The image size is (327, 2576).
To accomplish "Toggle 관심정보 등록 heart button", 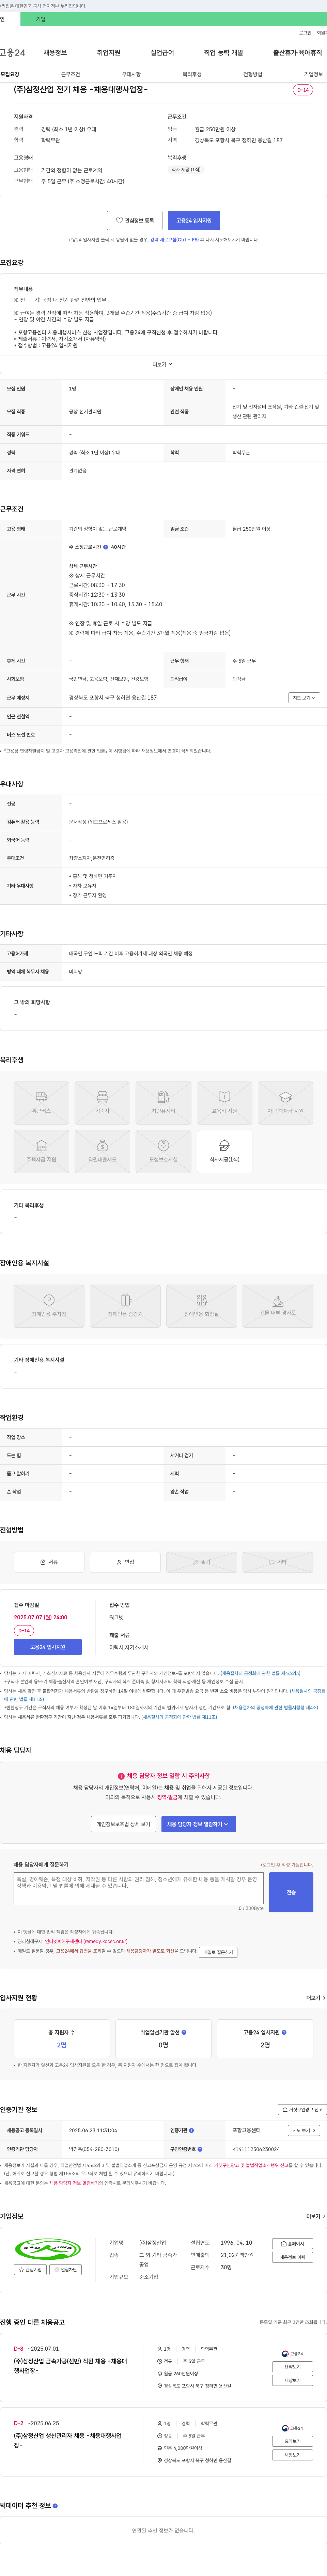I will coord(135,220).
